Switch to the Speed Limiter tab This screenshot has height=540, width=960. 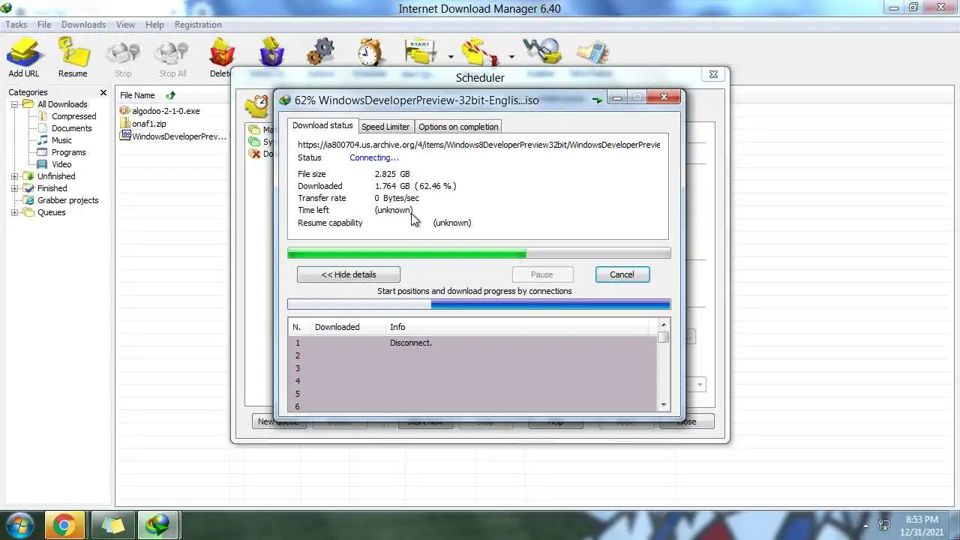(x=385, y=127)
